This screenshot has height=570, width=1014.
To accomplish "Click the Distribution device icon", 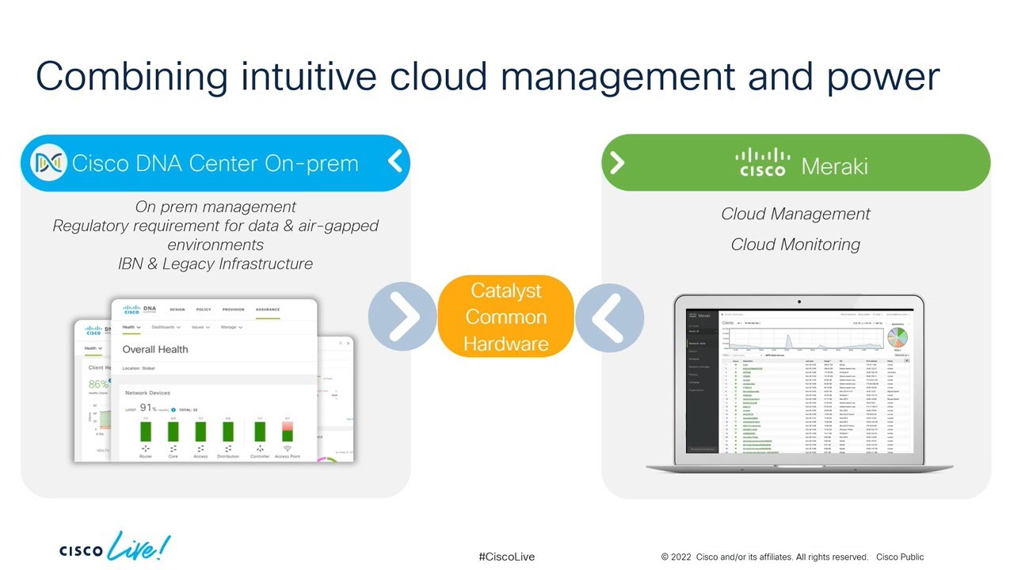I will click(x=228, y=448).
